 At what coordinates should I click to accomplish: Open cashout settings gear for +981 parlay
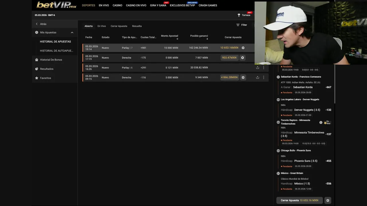243,48
